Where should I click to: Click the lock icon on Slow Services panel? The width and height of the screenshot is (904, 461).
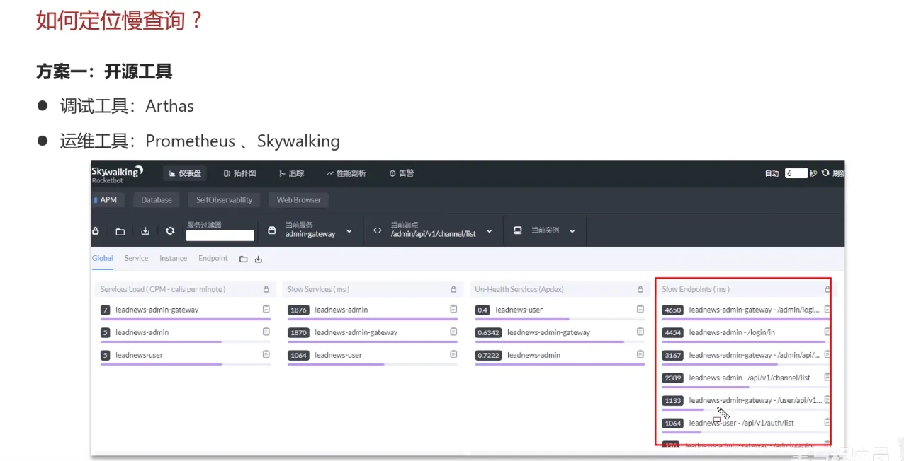453,289
